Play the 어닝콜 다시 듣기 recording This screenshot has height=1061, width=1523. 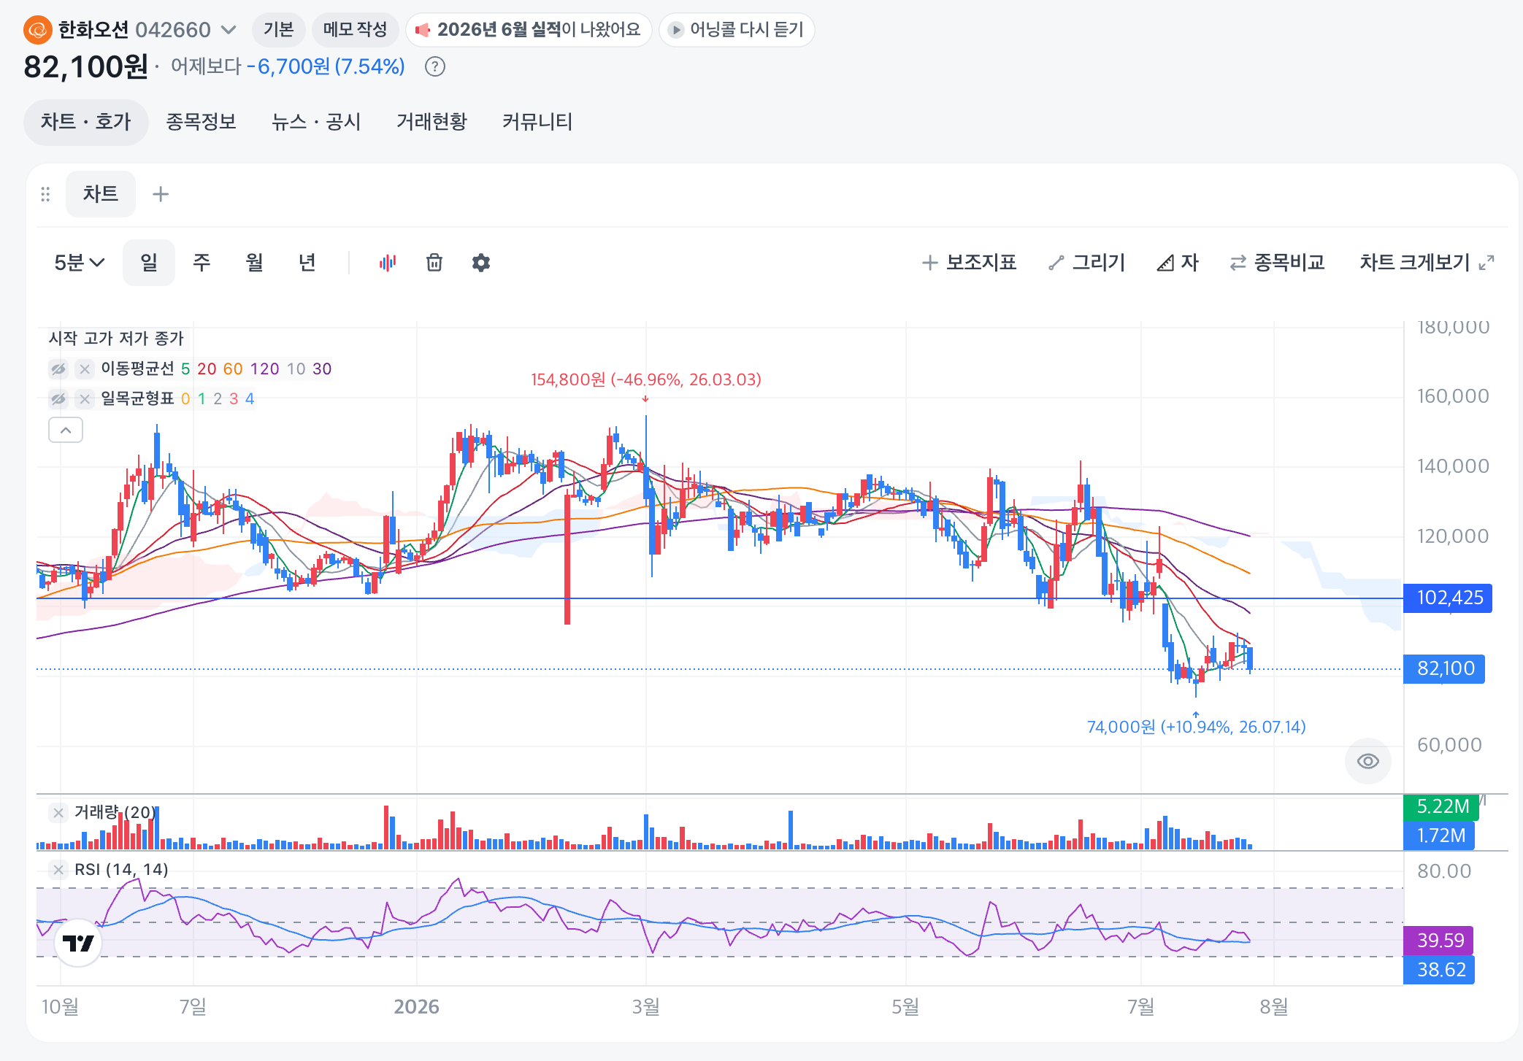tap(737, 30)
